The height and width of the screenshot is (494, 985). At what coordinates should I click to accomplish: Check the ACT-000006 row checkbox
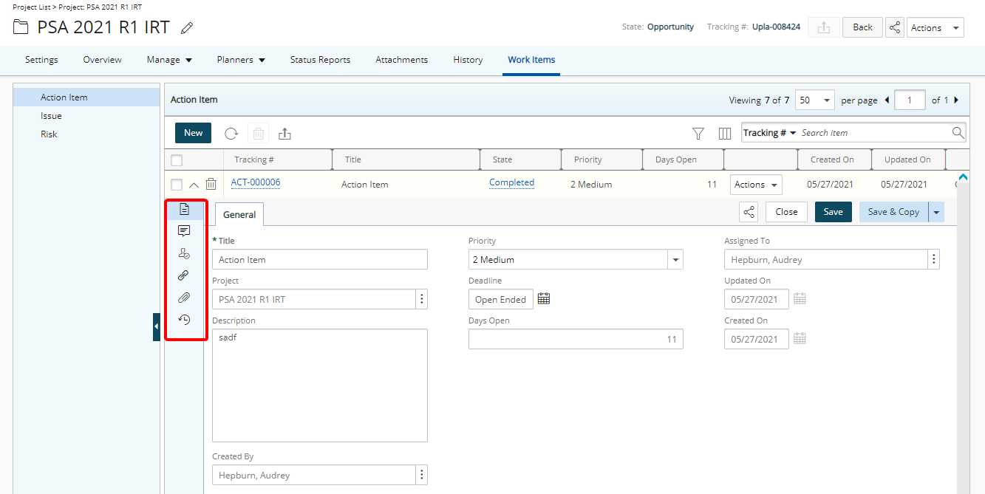point(177,185)
